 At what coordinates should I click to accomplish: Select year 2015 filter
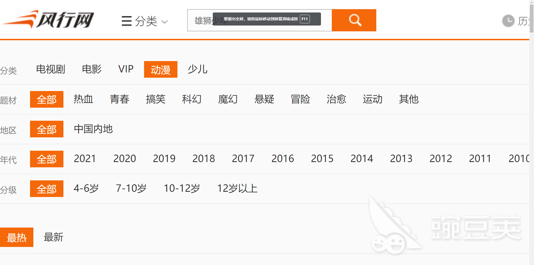pyautogui.click(x=322, y=159)
